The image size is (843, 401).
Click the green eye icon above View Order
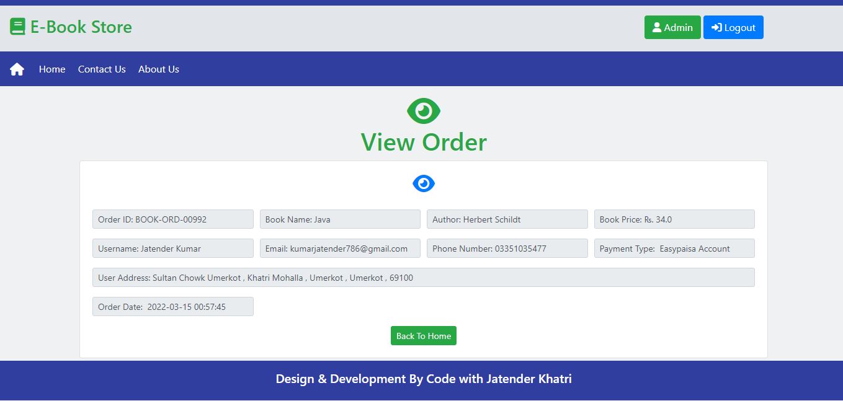click(x=424, y=110)
